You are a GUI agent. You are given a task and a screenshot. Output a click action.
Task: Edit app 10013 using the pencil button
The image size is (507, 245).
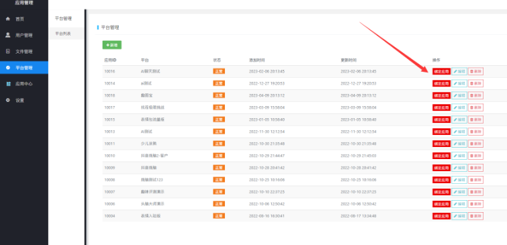click(459, 132)
